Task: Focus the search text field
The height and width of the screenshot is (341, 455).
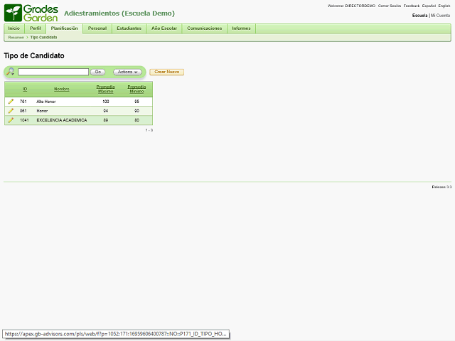Action: (53, 72)
